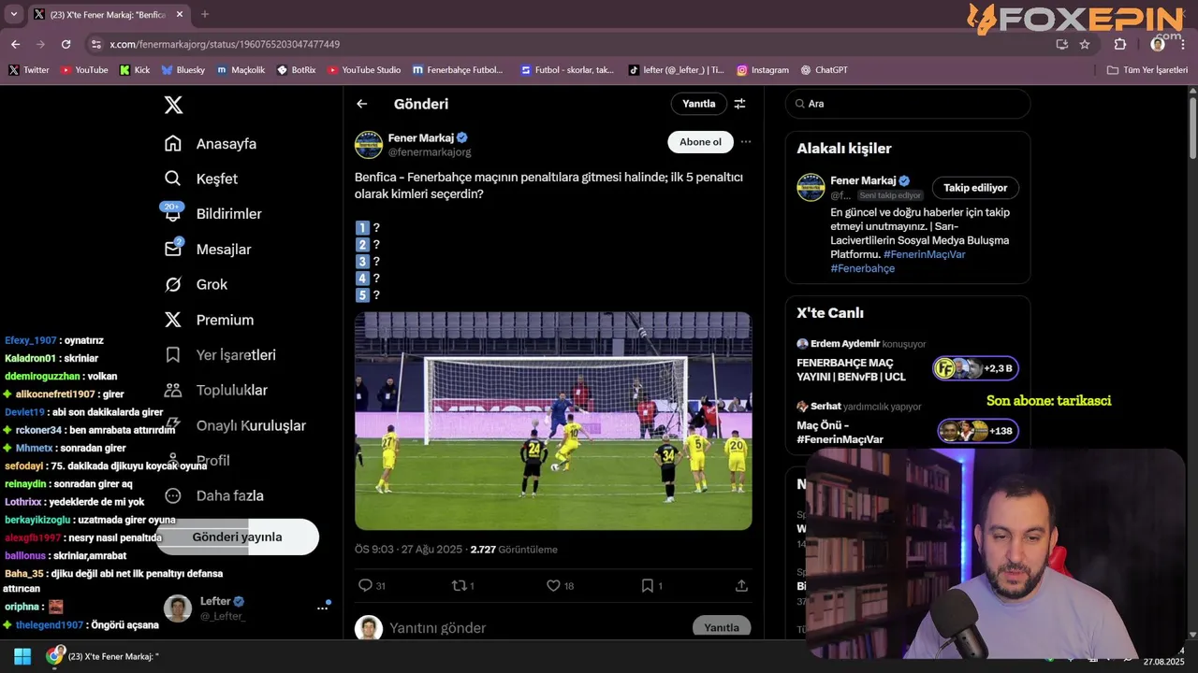1198x673 pixels.
Task: Like the post with heart icon
Action: [553, 585]
